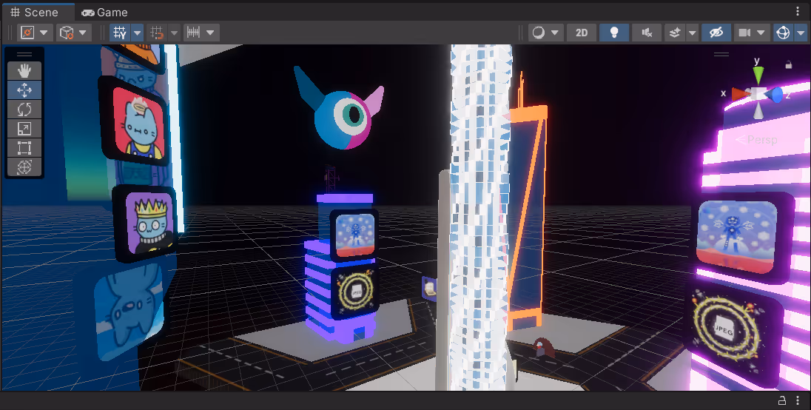Viewport: 811px width, 410px height.
Task: Select the Move tool
Action: click(x=24, y=90)
